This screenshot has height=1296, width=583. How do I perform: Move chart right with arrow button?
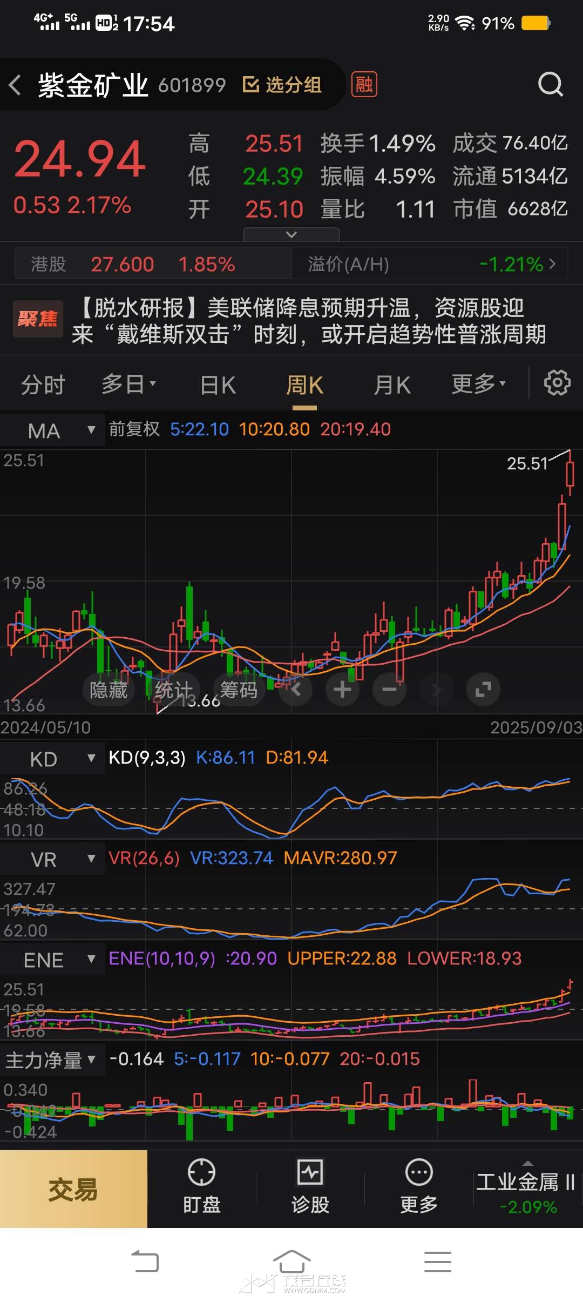tap(436, 690)
